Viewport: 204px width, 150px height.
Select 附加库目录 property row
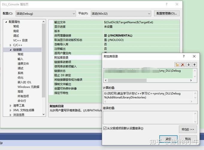coord(78,58)
